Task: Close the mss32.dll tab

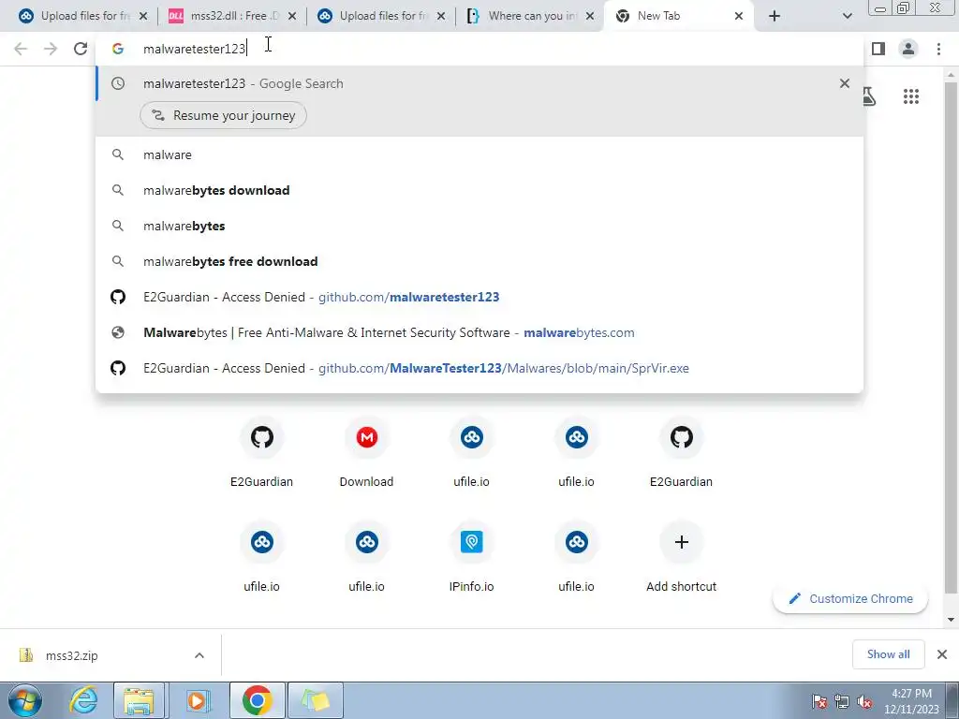Action: coord(292,16)
